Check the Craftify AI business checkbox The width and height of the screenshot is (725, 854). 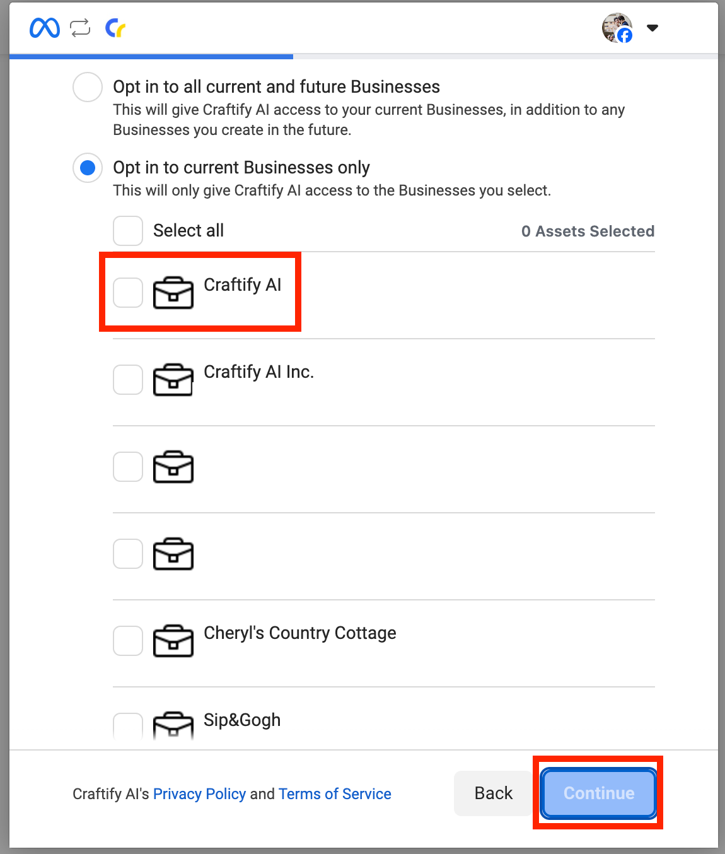(128, 293)
